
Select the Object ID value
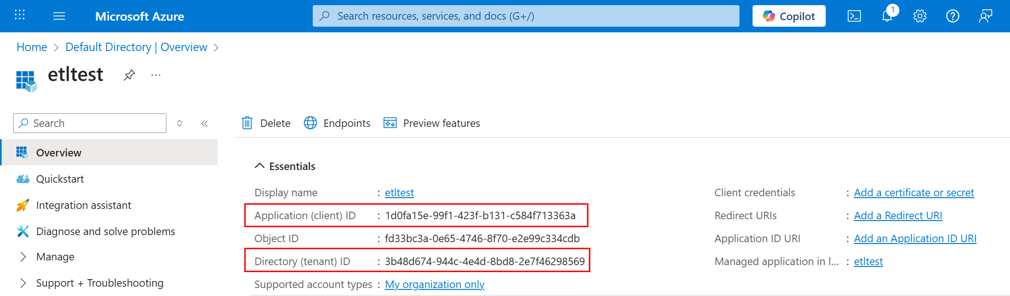click(x=482, y=238)
